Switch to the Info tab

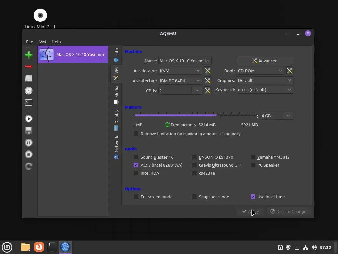(116, 55)
